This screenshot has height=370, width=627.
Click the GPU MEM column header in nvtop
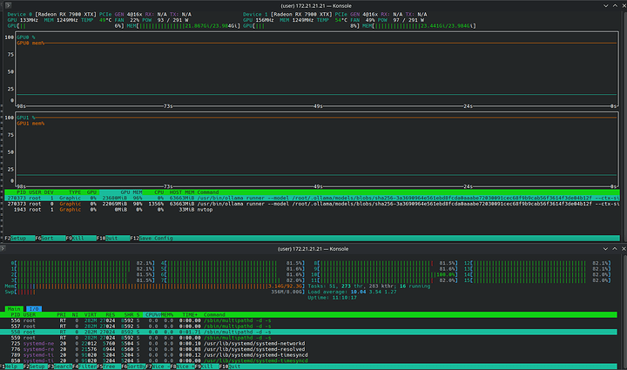131,191
